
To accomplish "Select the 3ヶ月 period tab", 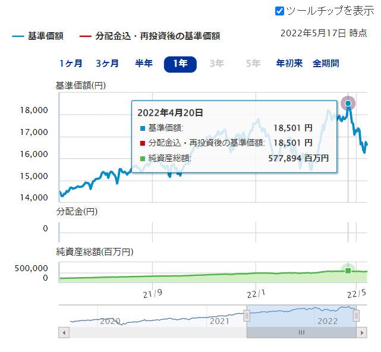I will pos(107,64).
